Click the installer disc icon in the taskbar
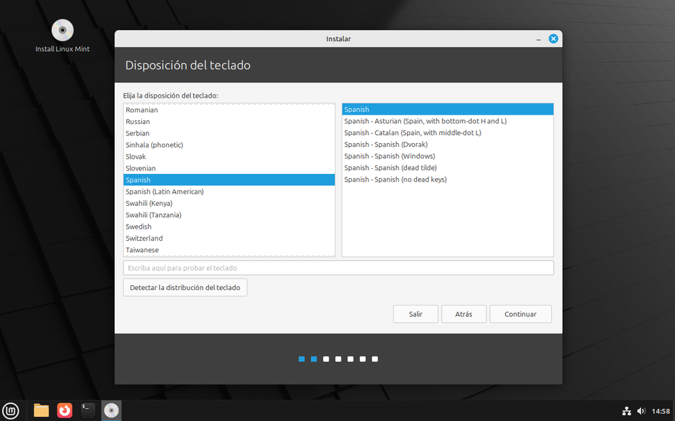Viewport: 675px width, 421px height. pyautogui.click(x=111, y=410)
